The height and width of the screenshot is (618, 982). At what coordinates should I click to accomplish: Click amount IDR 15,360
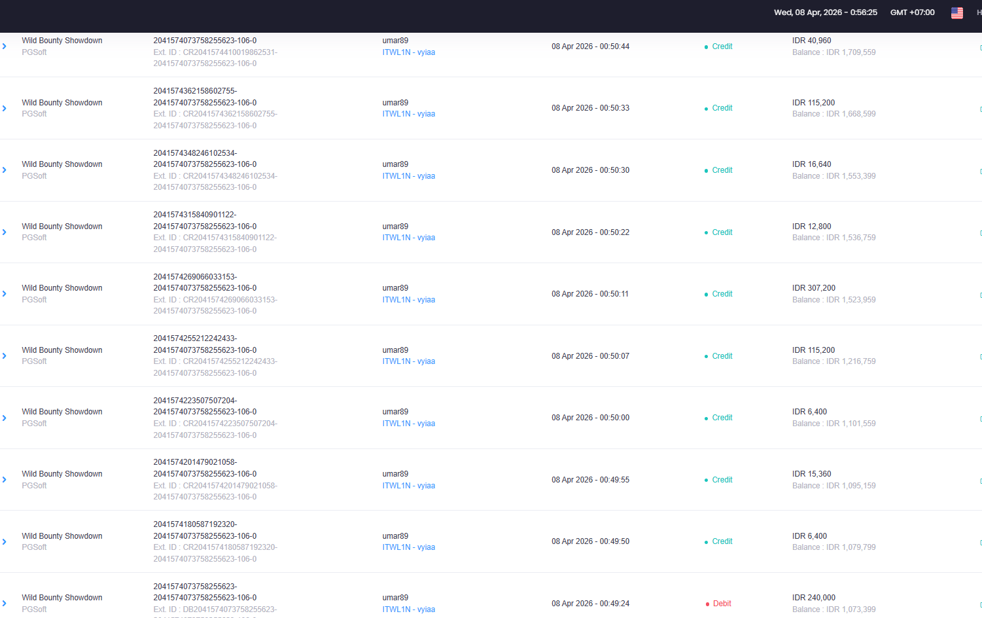point(812,474)
